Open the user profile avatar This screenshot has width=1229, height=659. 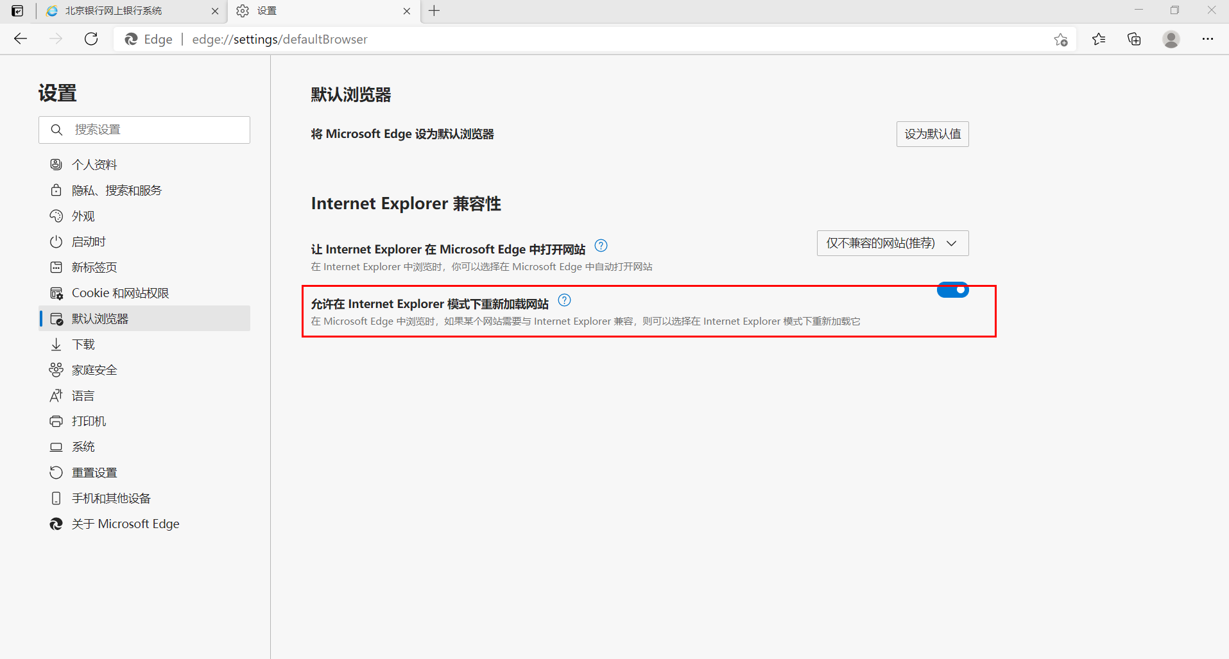tap(1171, 39)
